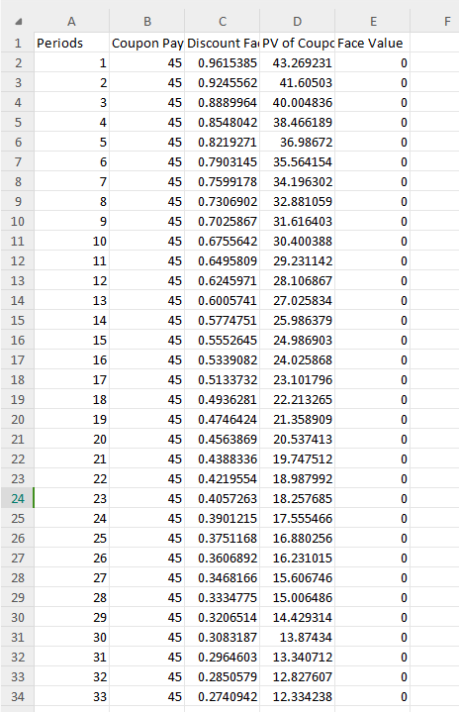The image size is (459, 712).
Task: Select cell with value 0.4746424
Action: (223, 419)
